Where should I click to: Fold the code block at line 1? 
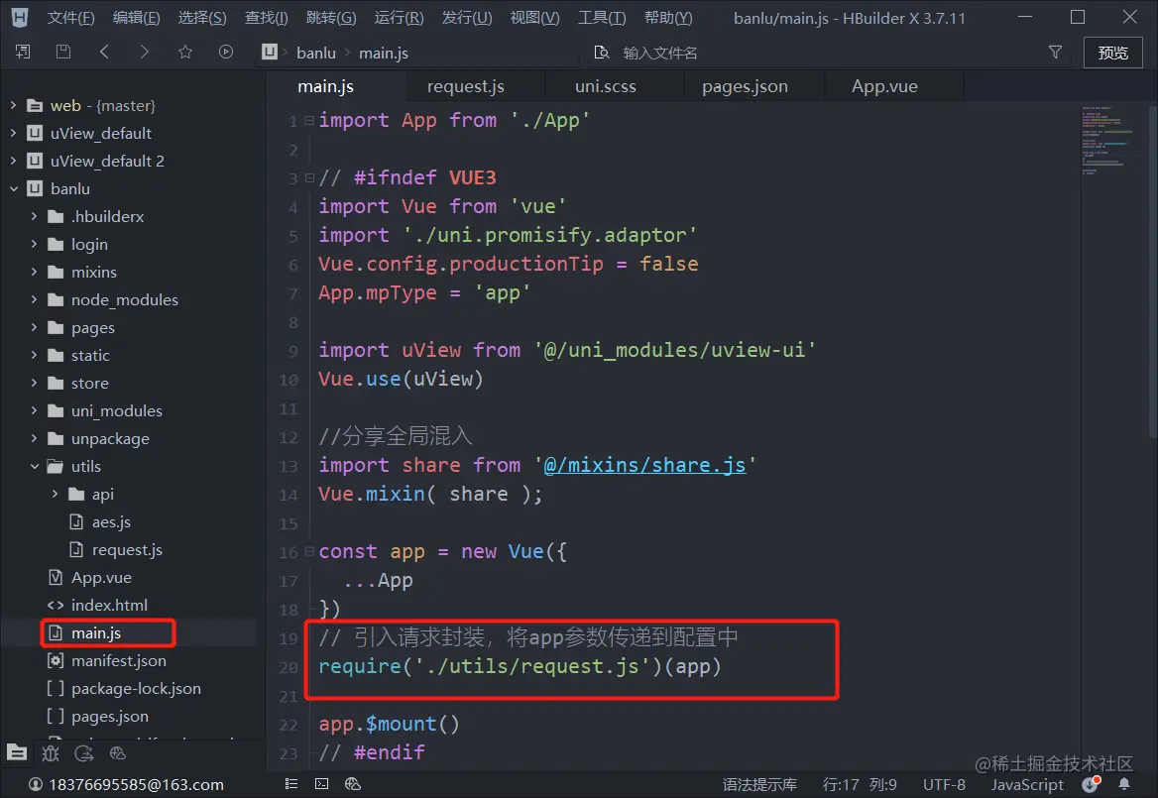[x=309, y=120]
